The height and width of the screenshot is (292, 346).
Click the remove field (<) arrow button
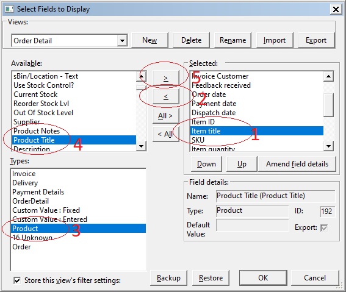[166, 96]
